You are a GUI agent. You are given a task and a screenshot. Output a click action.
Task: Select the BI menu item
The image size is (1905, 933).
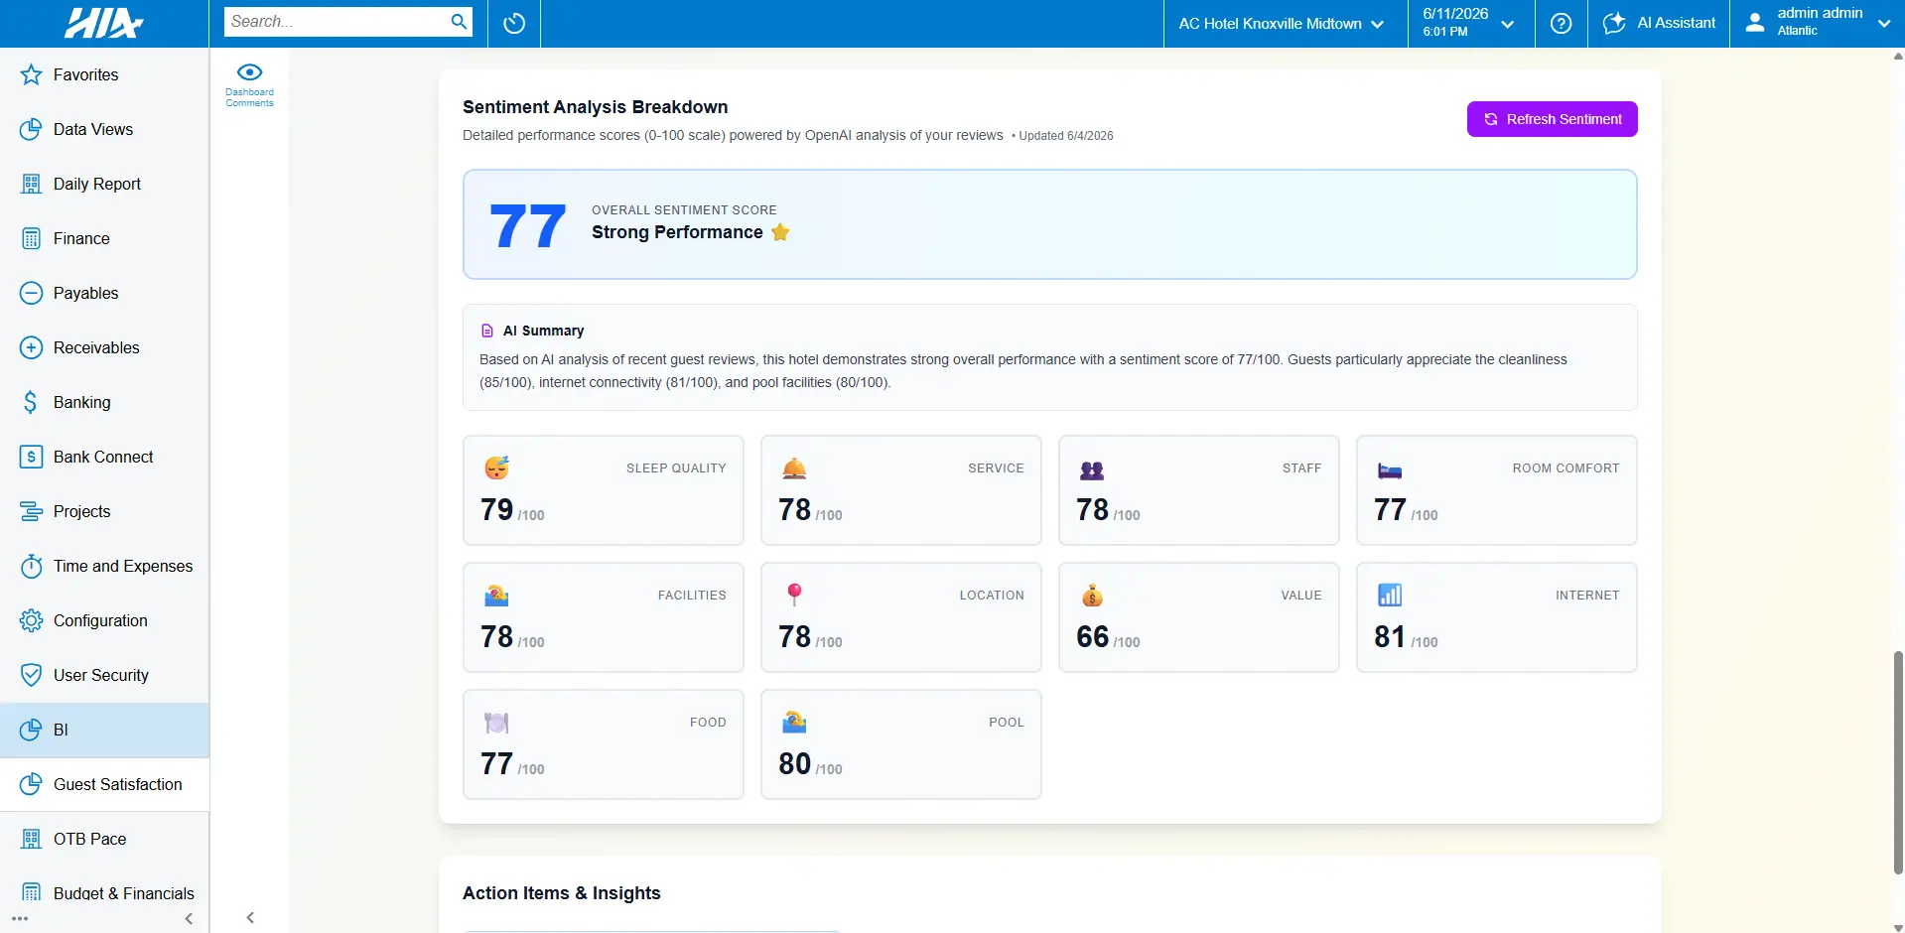[104, 730]
